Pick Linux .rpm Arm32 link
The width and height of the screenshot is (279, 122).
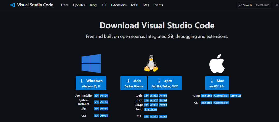click(154, 100)
